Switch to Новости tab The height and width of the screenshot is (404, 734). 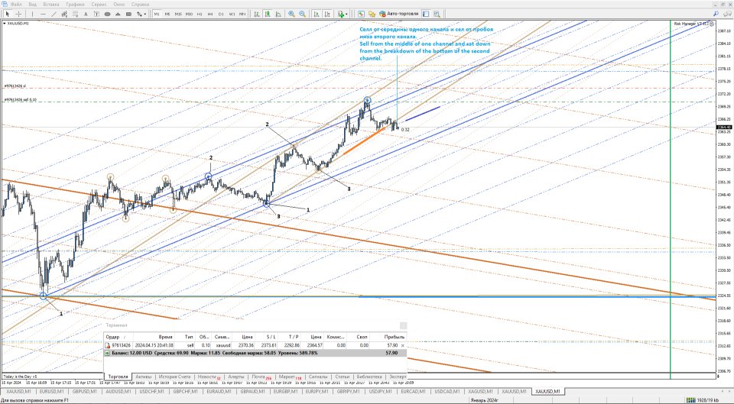pyautogui.click(x=207, y=377)
